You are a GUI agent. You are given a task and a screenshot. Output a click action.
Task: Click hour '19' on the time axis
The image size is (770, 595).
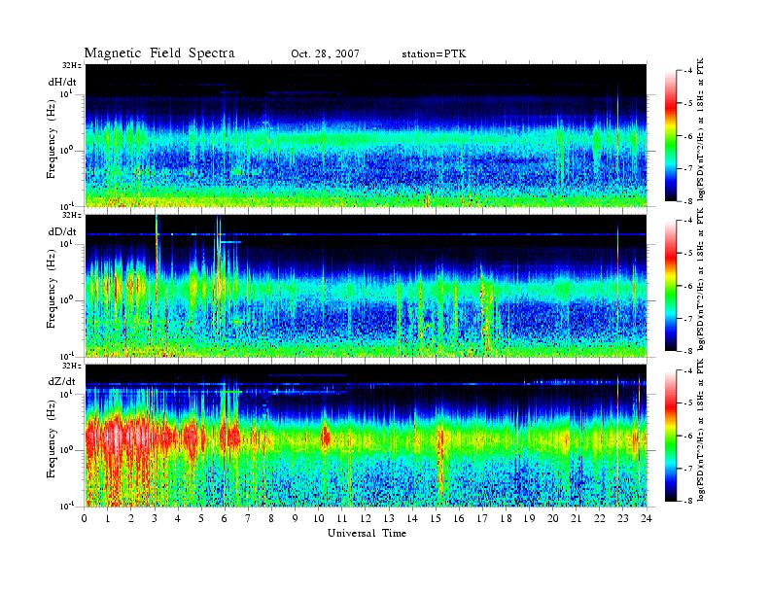(530, 518)
